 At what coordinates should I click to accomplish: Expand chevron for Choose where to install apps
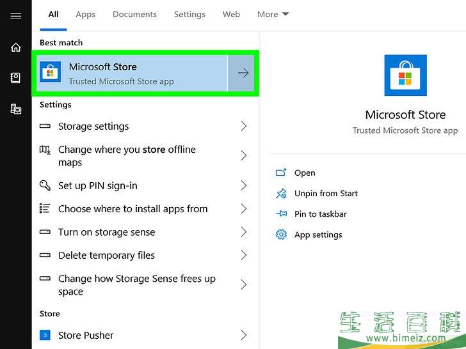pos(244,208)
